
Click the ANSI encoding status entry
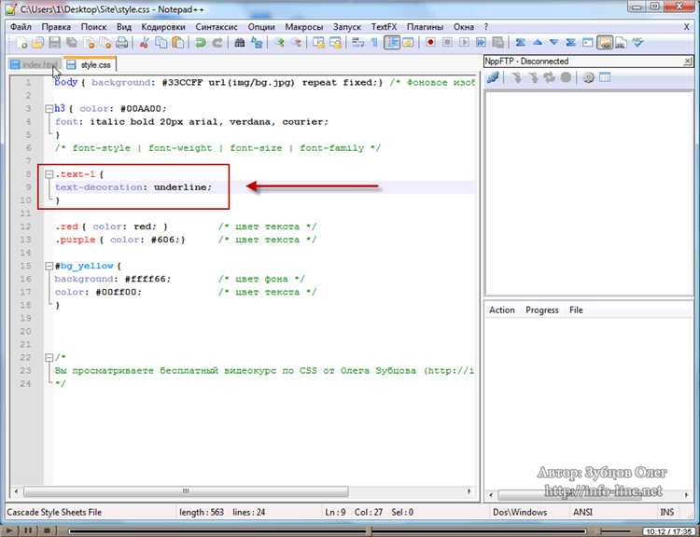click(582, 512)
